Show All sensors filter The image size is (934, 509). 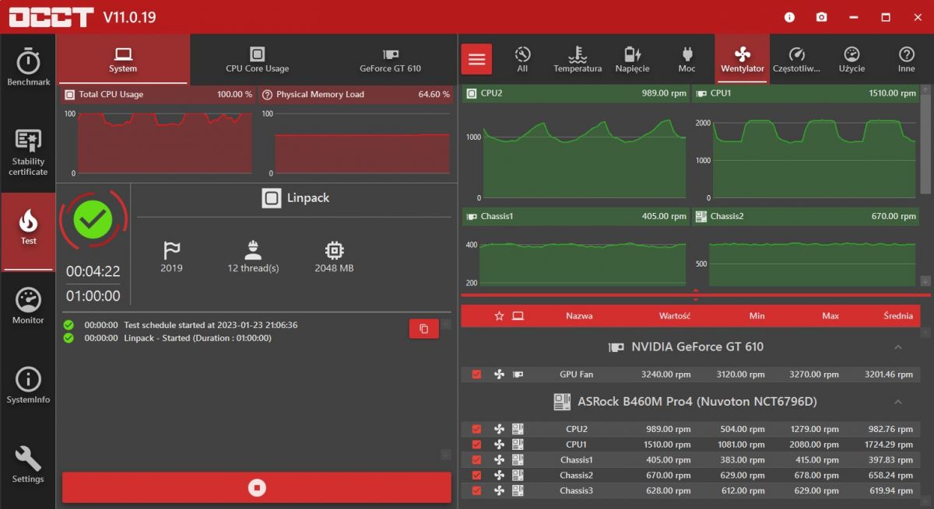point(522,59)
